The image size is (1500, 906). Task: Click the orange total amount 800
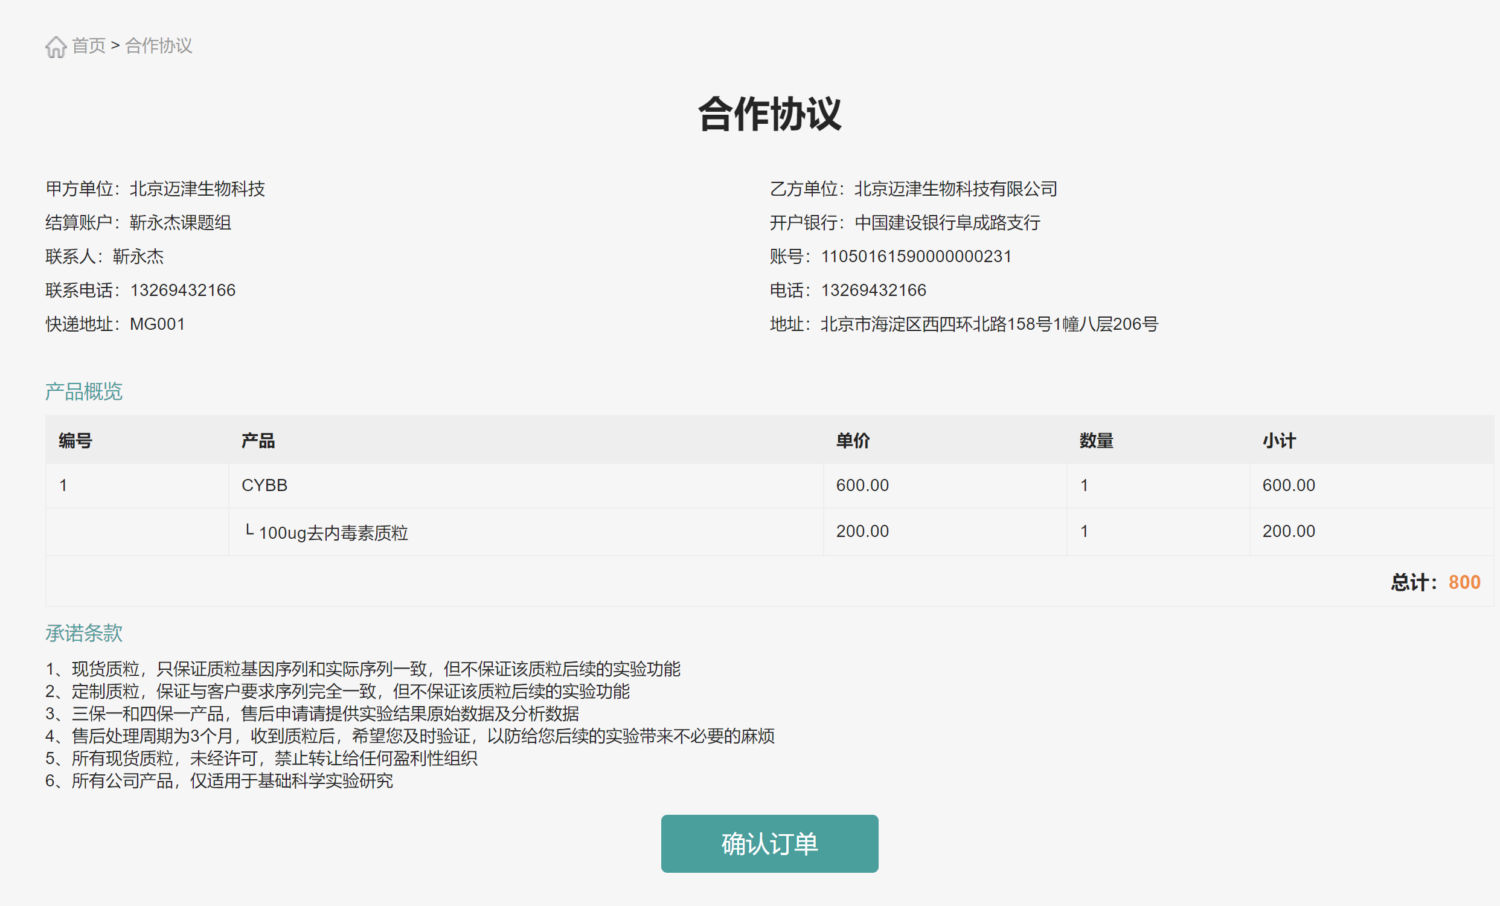(1464, 583)
